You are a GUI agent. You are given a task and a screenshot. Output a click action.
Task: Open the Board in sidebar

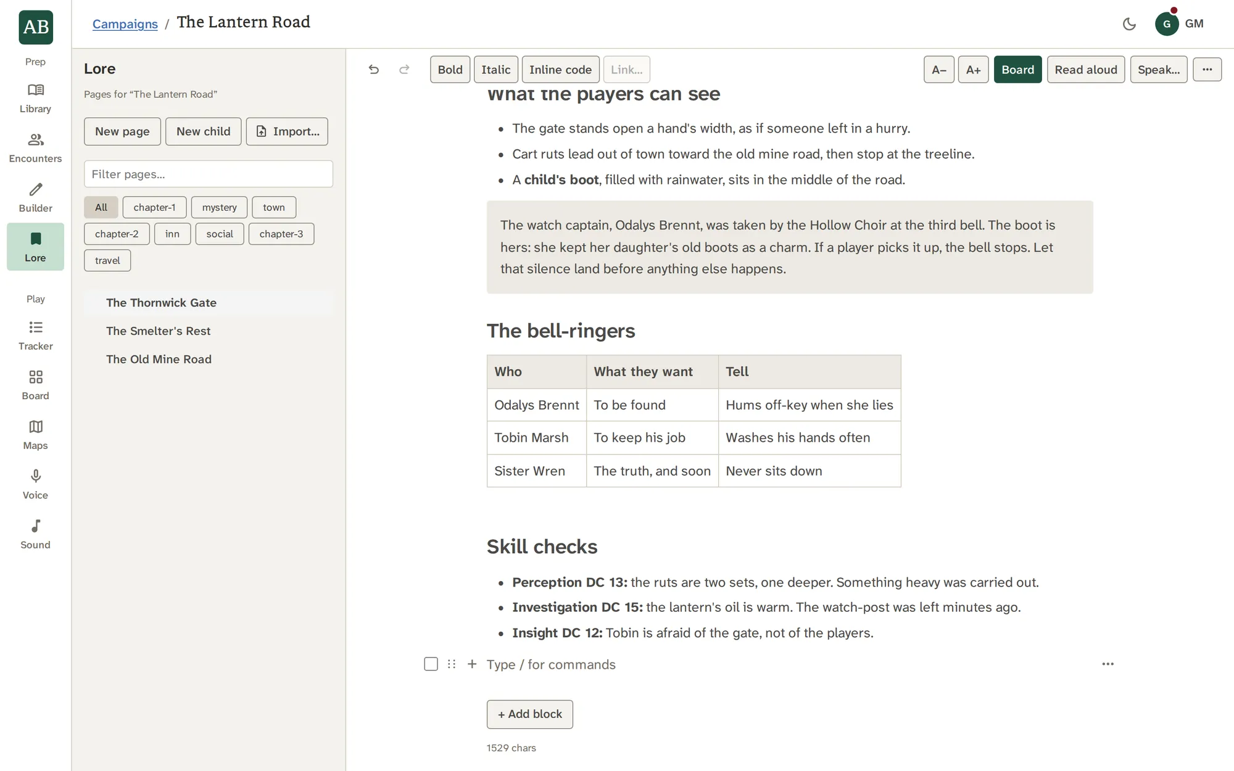coord(35,385)
